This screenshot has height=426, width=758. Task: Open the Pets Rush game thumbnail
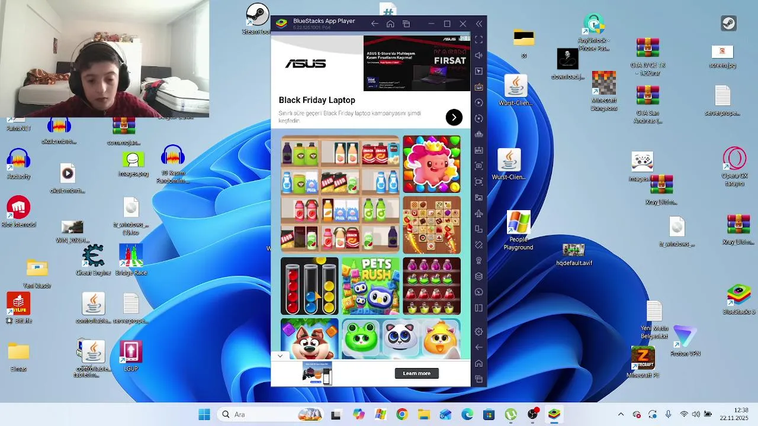[371, 286]
